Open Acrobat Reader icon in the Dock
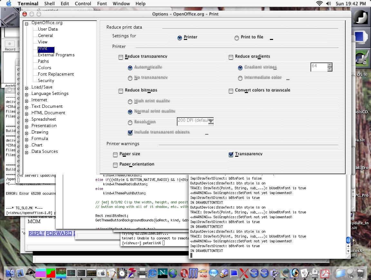371x280 pixels. click(325, 273)
